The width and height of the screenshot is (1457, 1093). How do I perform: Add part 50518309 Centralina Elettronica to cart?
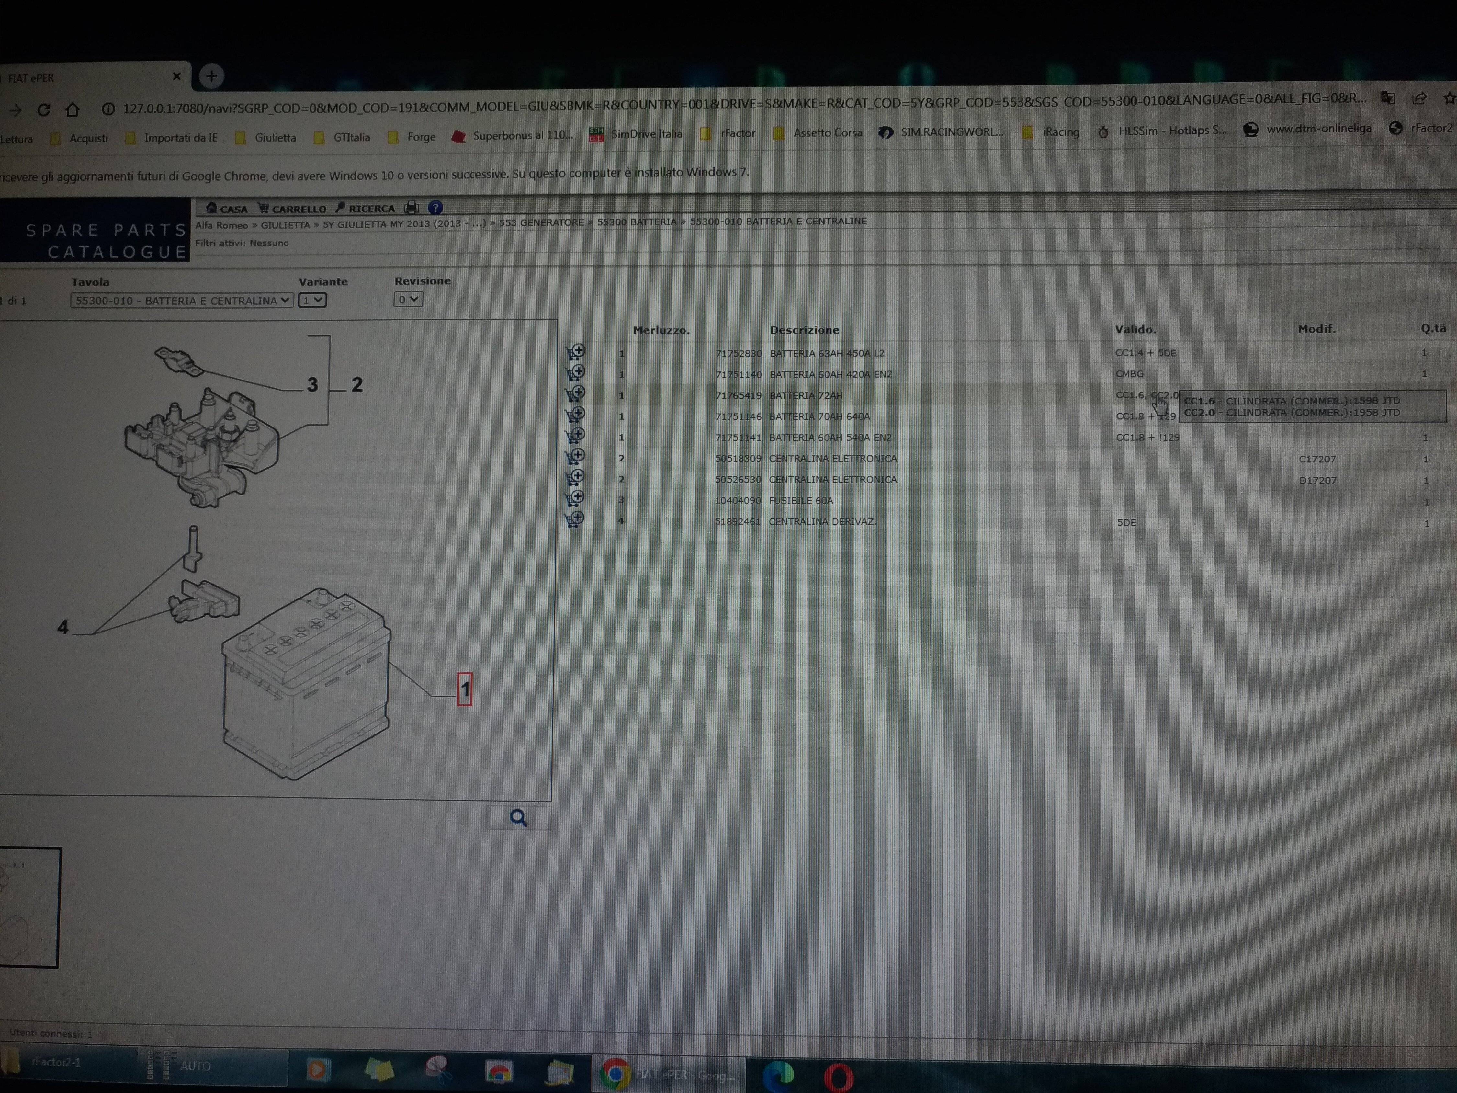point(575,457)
